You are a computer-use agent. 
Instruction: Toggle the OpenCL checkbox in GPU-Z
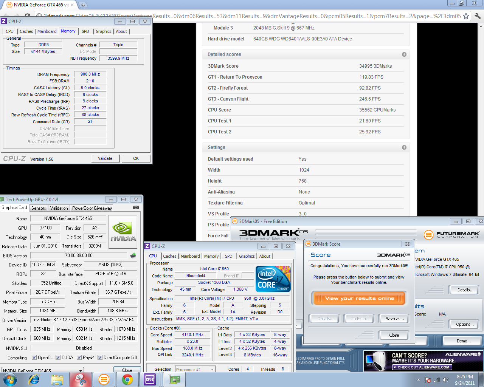tap(34, 358)
